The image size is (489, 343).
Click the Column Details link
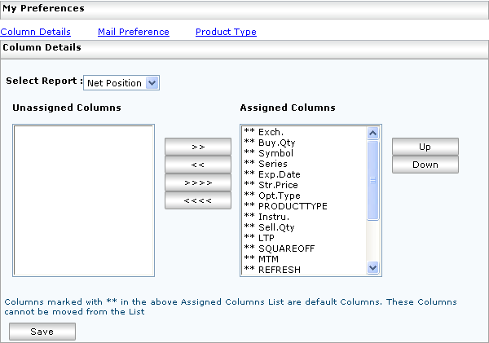pyautogui.click(x=36, y=33)
